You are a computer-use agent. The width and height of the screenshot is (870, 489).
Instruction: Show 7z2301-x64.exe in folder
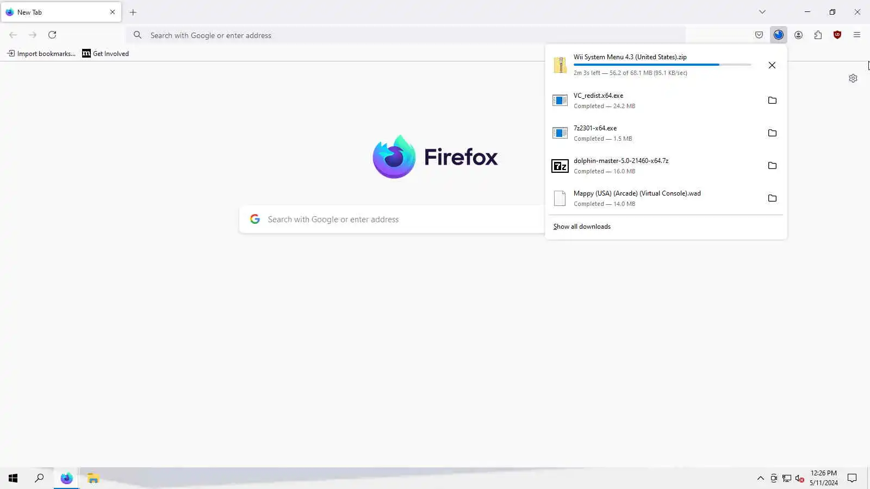[x=772, y=133]
